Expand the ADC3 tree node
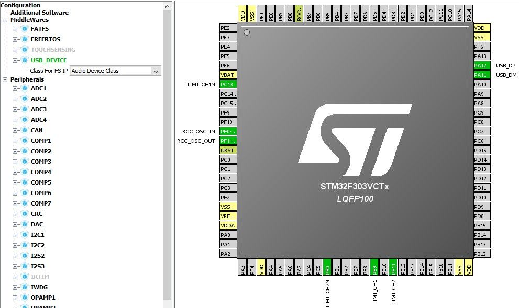This screenshot has width=519, height=308. pyautogui.click(x=15, y=109)
